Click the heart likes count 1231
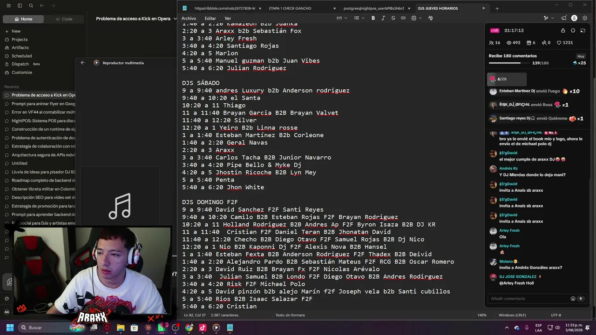596x335 pixels. click(x=565, y=43)
